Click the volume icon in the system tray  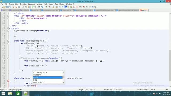[160, 94]
